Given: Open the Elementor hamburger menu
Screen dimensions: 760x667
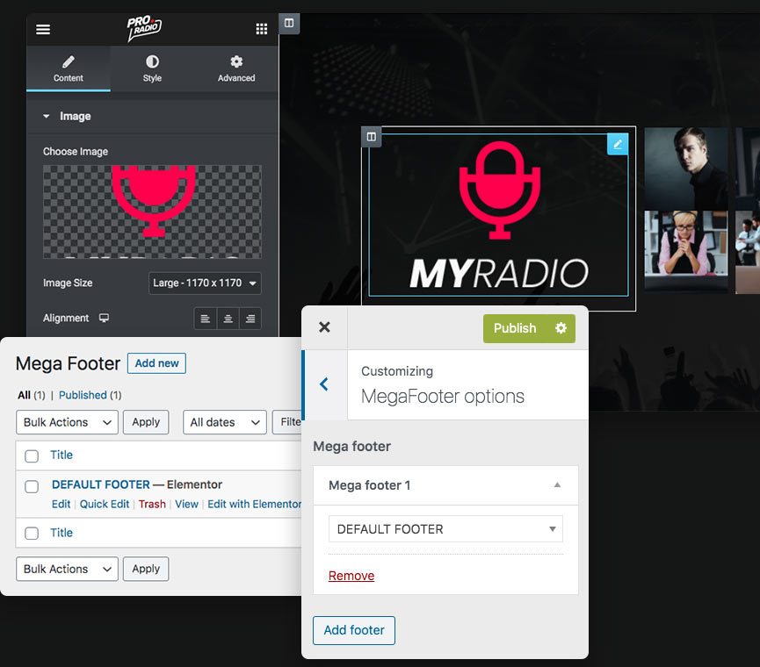Looking at the screenshot, I should (x=43, y=30).
